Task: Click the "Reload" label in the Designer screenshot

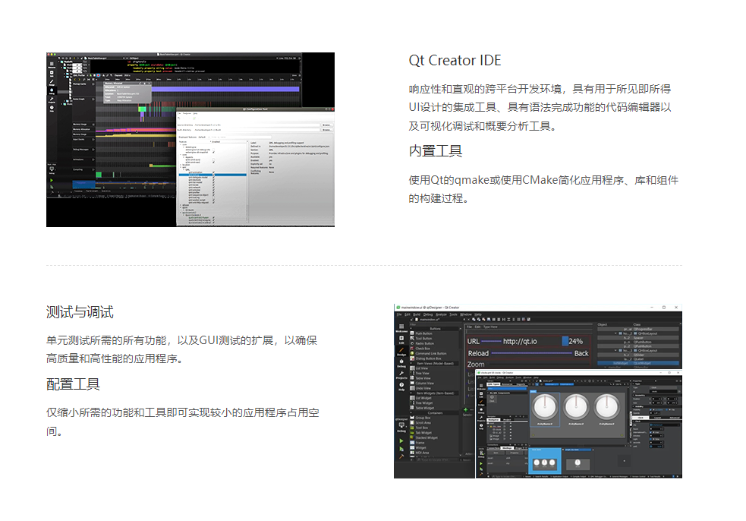Action: click(478, 353)
